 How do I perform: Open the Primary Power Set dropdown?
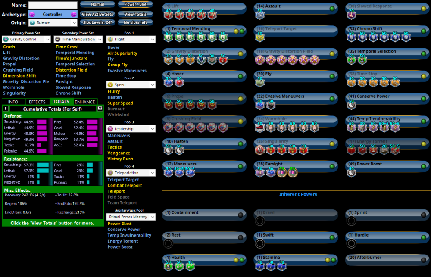coord(26,39)
